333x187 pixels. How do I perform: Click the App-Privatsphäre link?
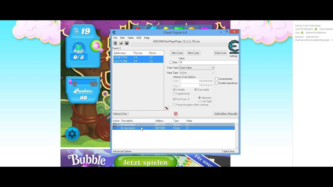pyautogui.click(x=304, y=29)
